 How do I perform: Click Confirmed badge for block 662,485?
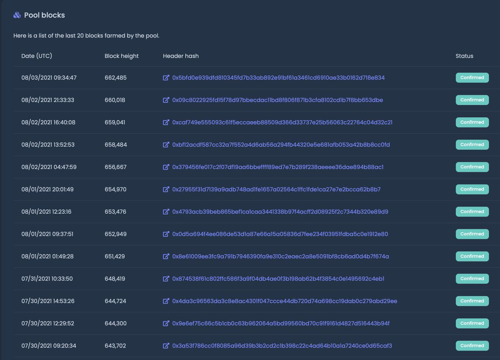(x=472, y=77)
